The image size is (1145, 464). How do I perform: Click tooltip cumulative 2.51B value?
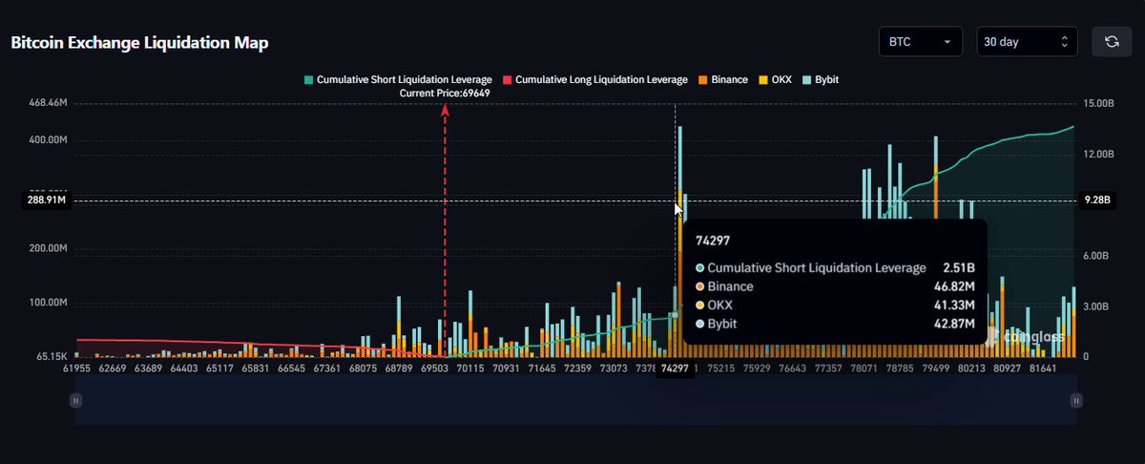[958, 267]
